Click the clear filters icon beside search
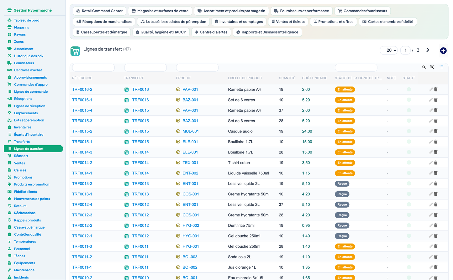Screen dimensions: 453x280 [432, 67]
